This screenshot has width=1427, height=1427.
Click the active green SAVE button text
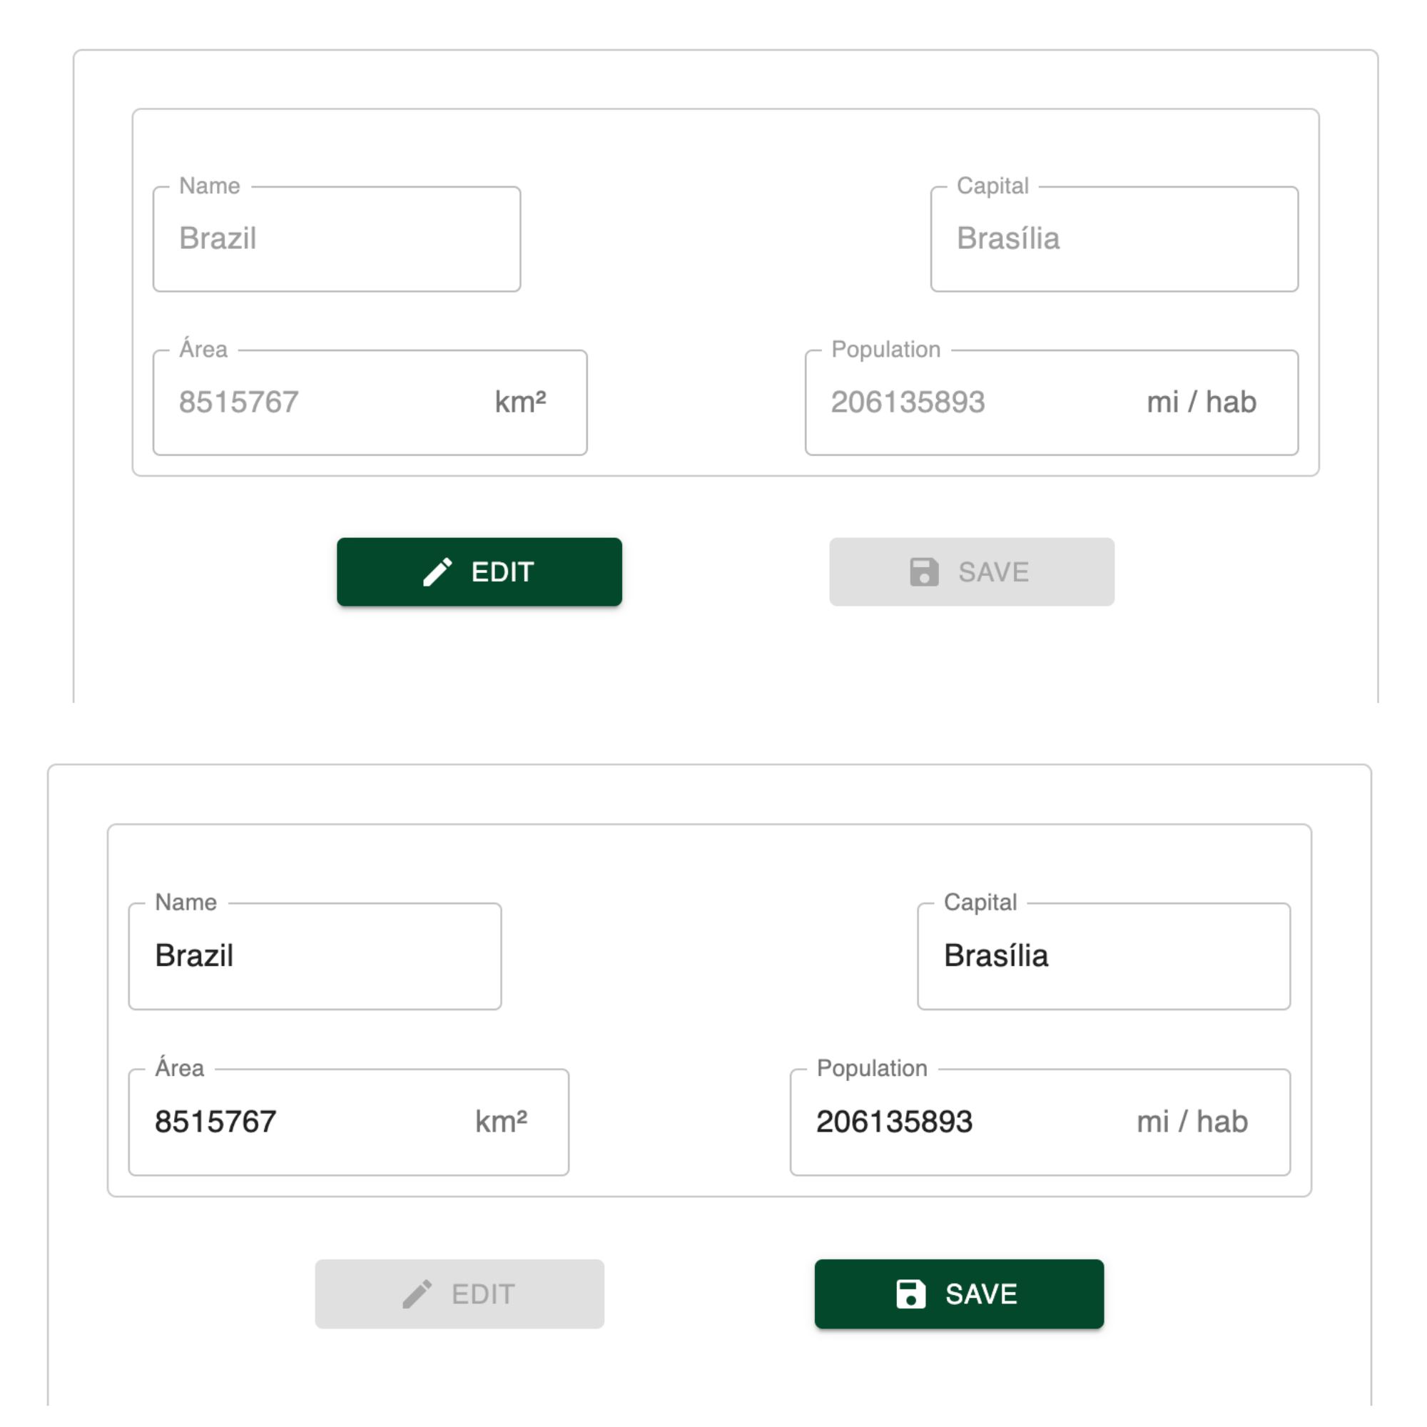pos(982,1294)
